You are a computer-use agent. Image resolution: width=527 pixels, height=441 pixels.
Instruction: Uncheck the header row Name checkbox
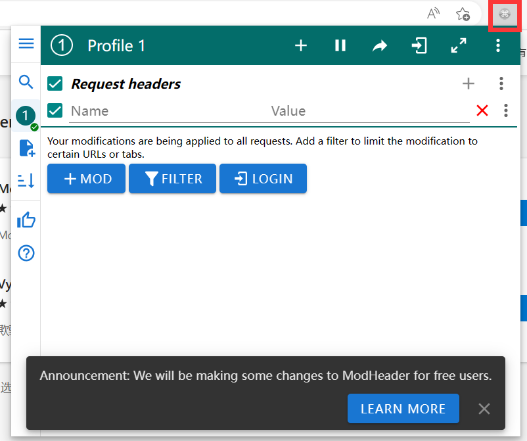point(55,110)
